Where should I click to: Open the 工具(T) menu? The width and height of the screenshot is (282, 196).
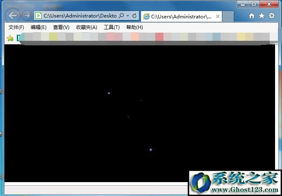pyautogui.click(x=112, y=27)
